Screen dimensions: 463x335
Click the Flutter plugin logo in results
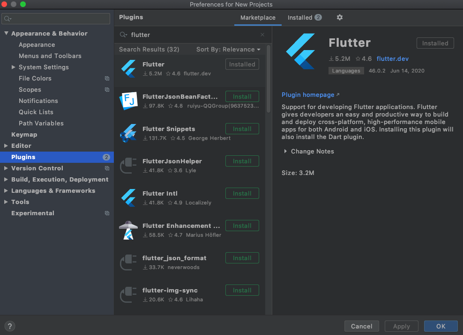pos(129,69)
